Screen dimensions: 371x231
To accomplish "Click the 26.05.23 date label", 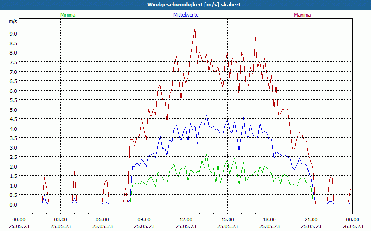I will [x=352, y=226].
